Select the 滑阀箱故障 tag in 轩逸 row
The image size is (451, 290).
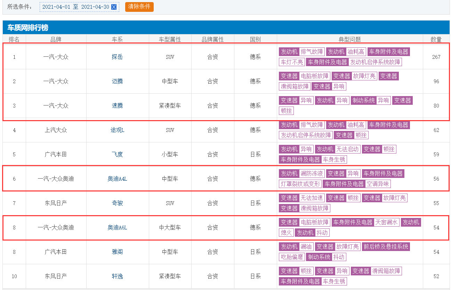pos(386,271)
